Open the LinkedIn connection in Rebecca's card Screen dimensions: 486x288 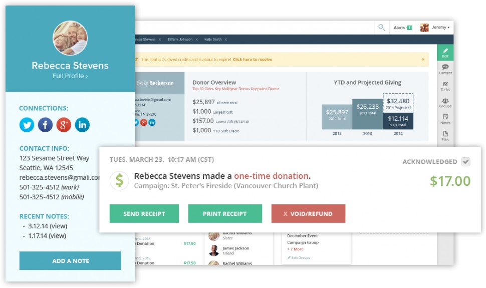(83, 125)
